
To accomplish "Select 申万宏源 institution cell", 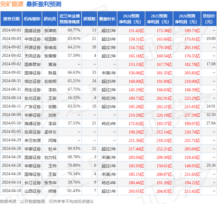I will pos(33,140).
